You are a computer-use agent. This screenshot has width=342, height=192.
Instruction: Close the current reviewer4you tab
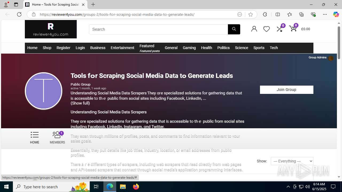click(83, 5)
